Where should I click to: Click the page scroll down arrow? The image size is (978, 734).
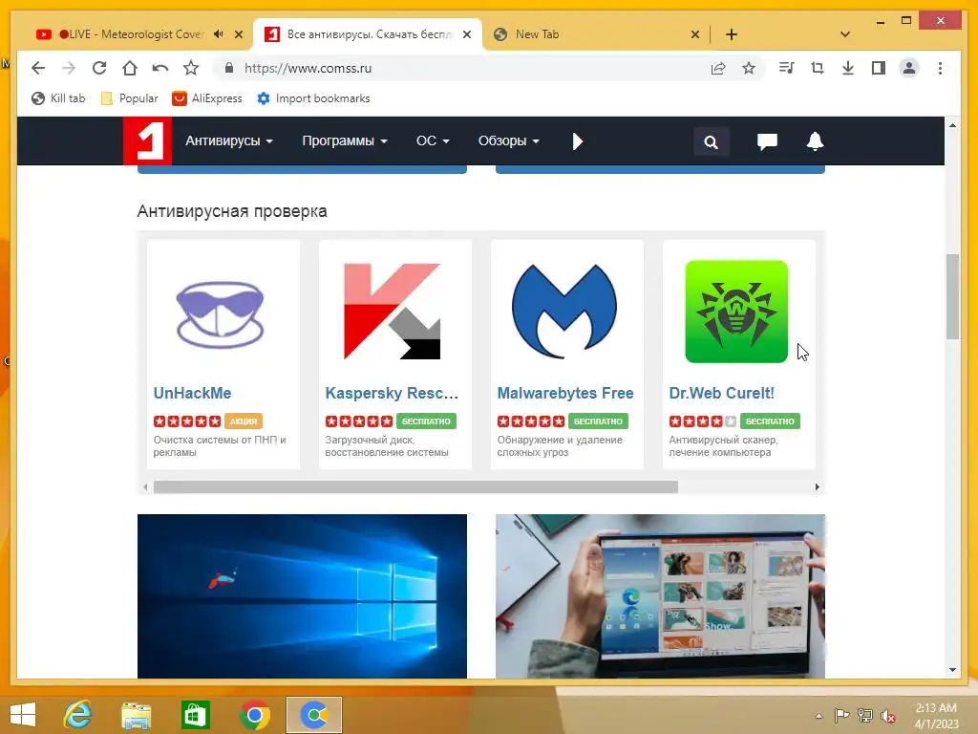[952, 670]
